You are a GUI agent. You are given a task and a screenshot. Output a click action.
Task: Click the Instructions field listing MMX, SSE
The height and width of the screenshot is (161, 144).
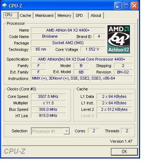pyautogui.click(x=82, y=79)
